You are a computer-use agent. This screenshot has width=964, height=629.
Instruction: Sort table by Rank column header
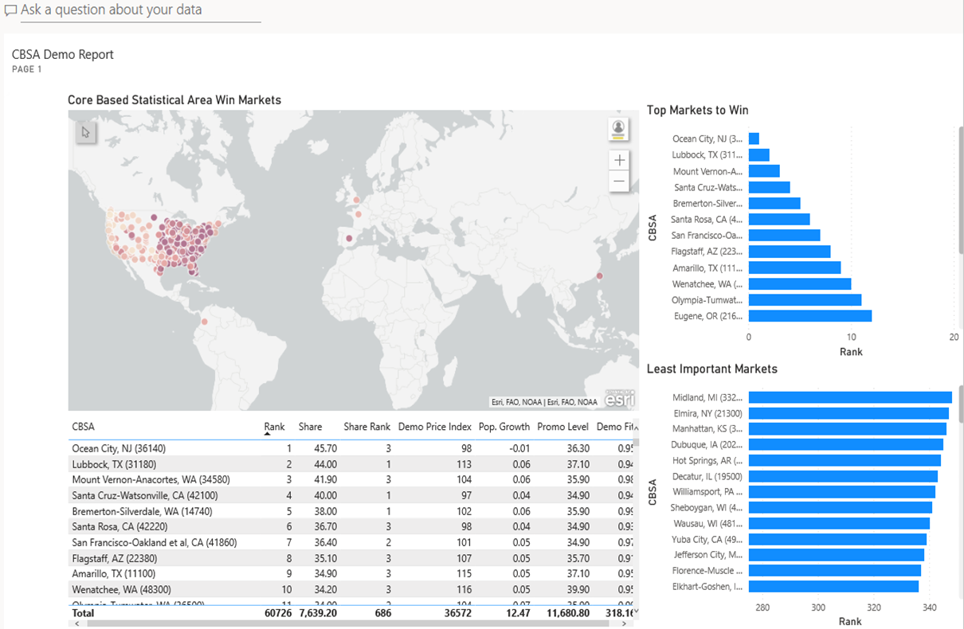[274, 427]
